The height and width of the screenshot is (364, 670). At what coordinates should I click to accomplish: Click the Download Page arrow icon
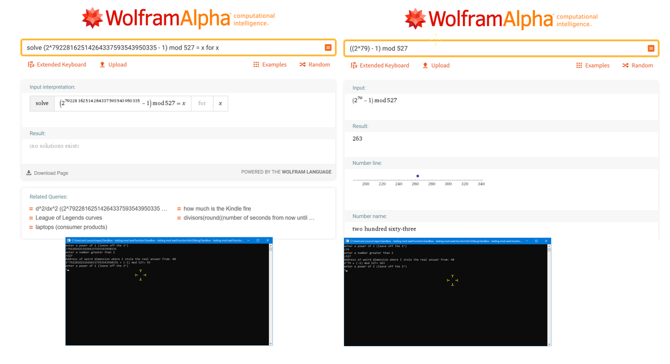(x=28, y=173)
